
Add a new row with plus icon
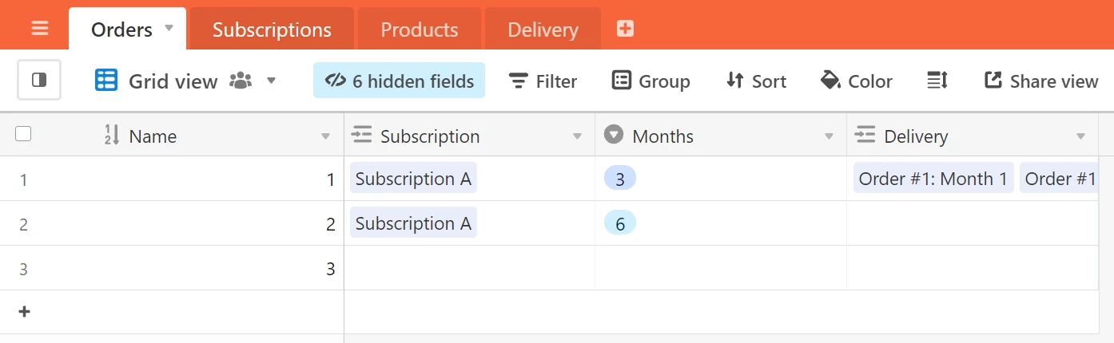click(24, 312)
